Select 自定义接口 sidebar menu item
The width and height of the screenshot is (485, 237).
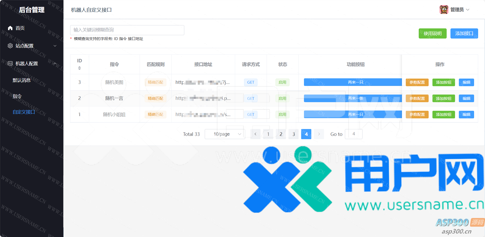pyautogui.click(x=24, y=112)
